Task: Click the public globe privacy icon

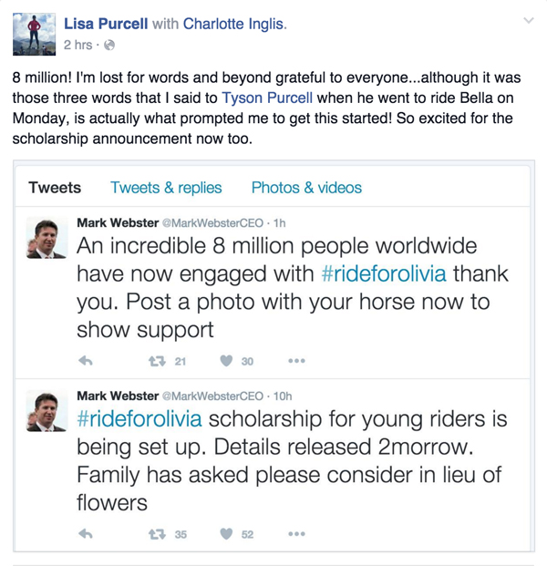Action: [x=109, y=46]
